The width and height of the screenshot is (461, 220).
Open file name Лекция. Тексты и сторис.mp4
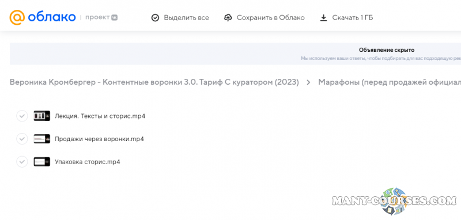point(100,116)
